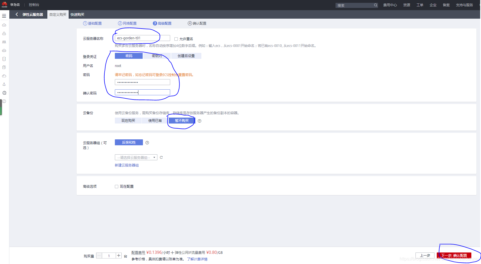Go back using the left arrow icon
This screenshot has width=481, height=264.
[x=17, y=14]
